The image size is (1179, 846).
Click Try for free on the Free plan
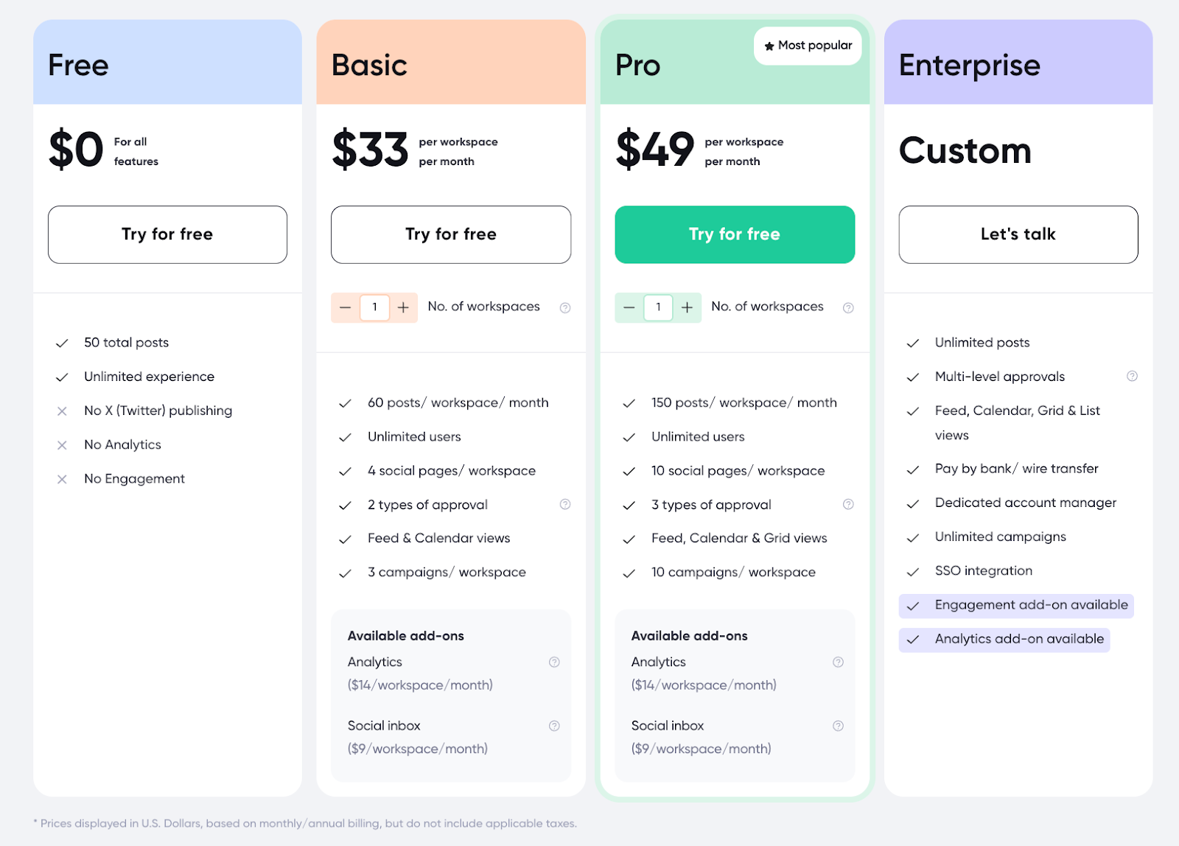click(x=167, y=234)
